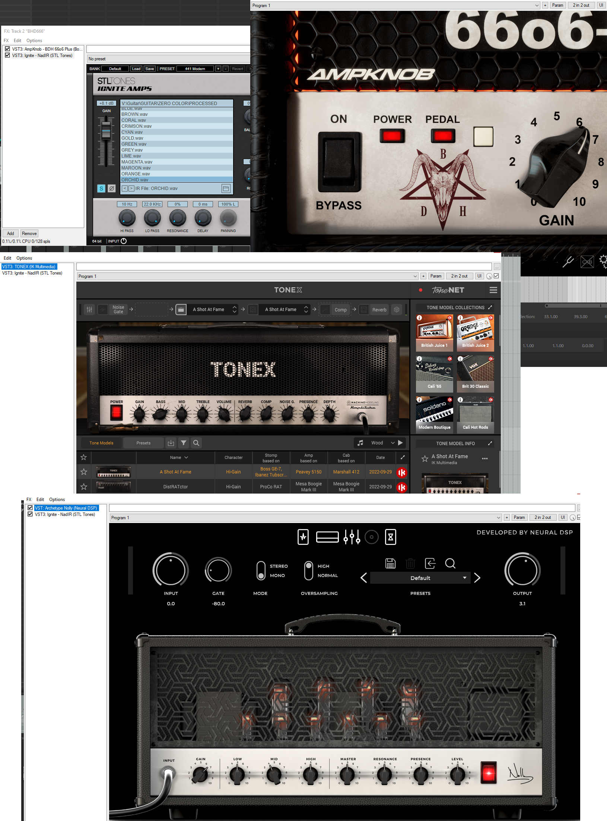Open the three-dot menu in Tone Model Info
Viewport: 607px width, 821px height.
[485, 459]
